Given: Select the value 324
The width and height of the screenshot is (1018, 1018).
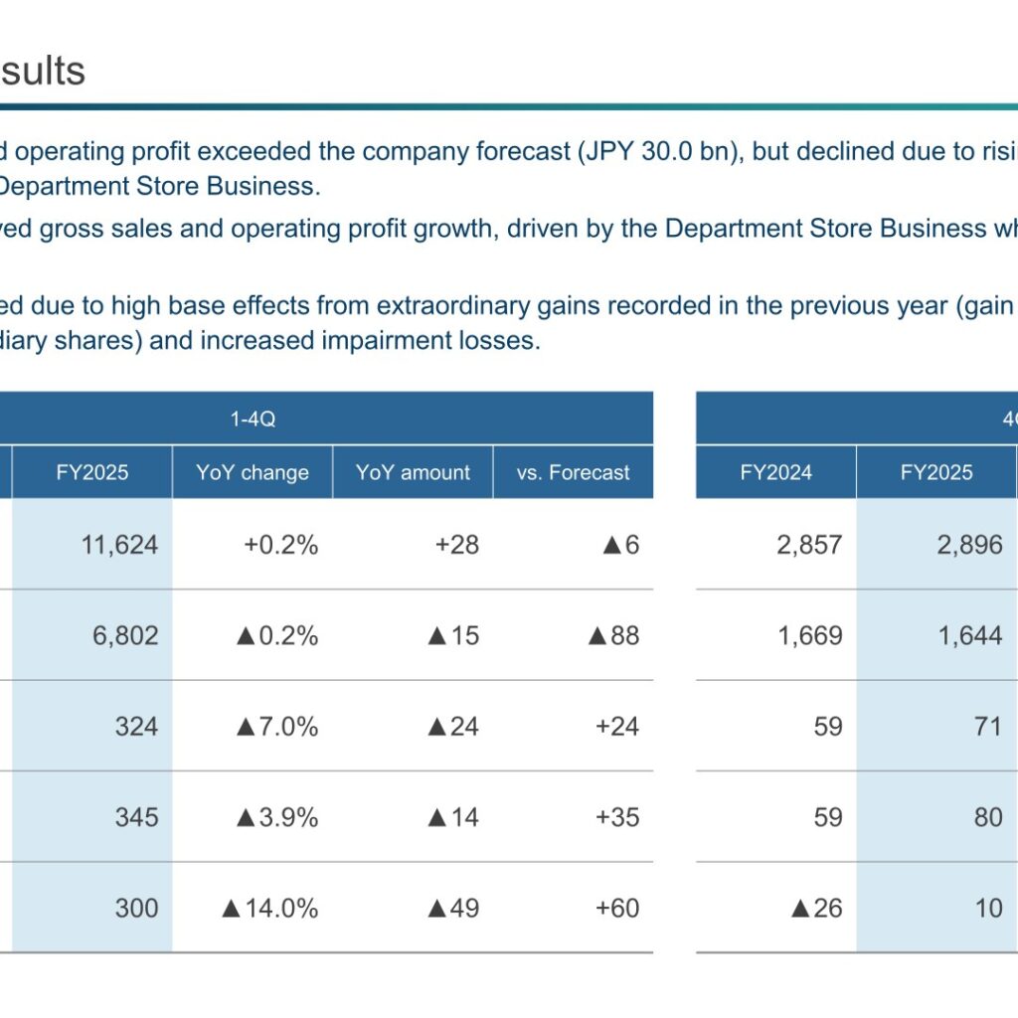Looking at the screenshot, I should click(x=137, y=727).
